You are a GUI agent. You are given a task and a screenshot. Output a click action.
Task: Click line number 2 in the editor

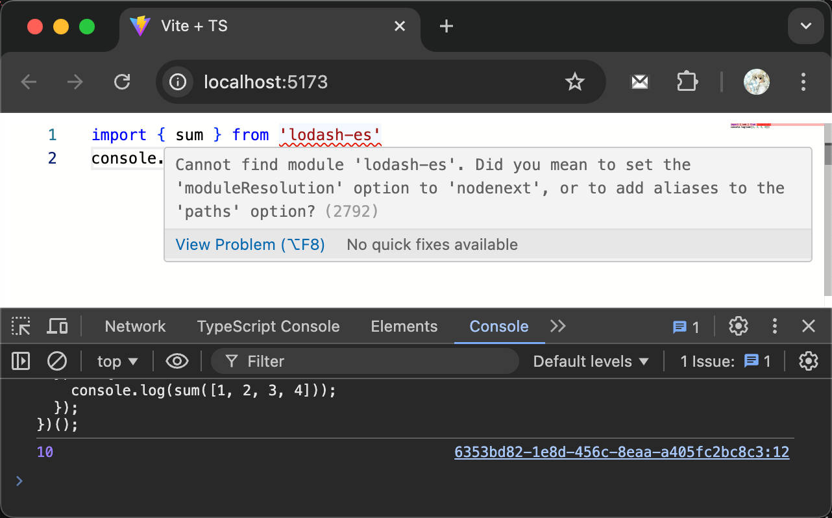click(52, 158)
